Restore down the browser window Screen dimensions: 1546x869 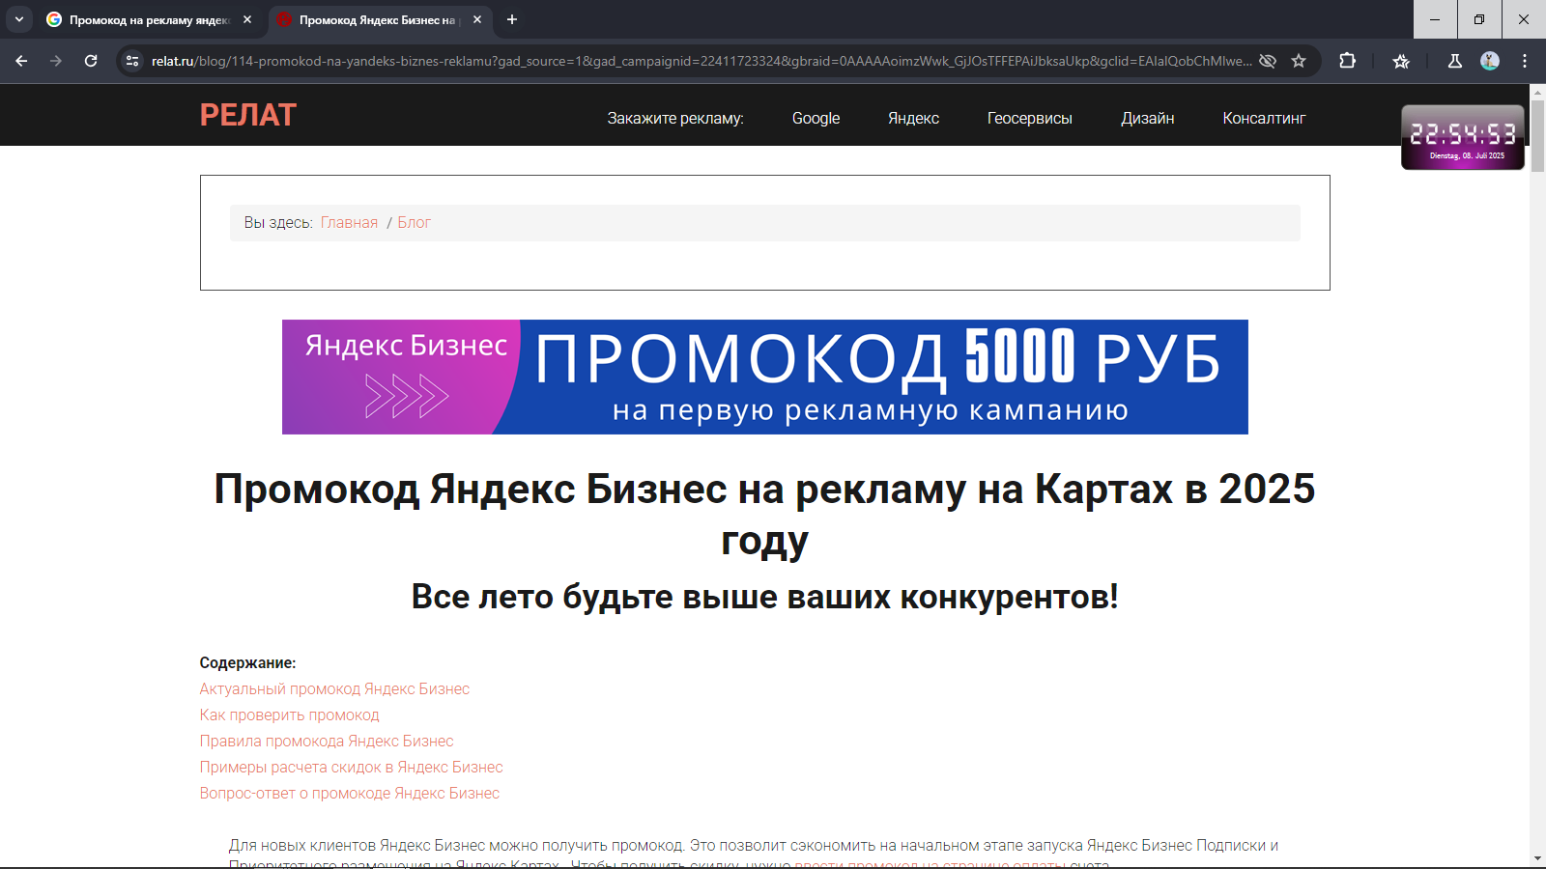[1479, 19]
